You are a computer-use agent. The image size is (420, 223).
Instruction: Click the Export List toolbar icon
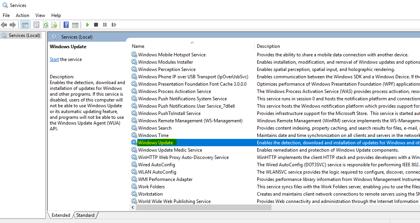point(54,25)
